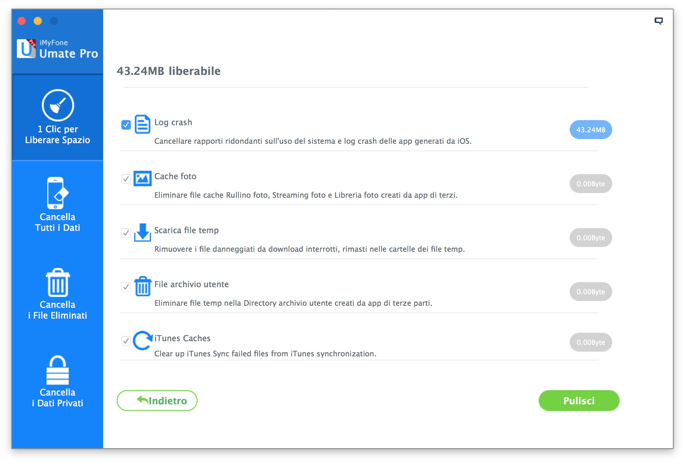Image resolution: width=685 pixels, height=463 pixels.
Task: Toggle the File archivio utente checkbox
Action: pyautogui.click(x=126, y=287)
